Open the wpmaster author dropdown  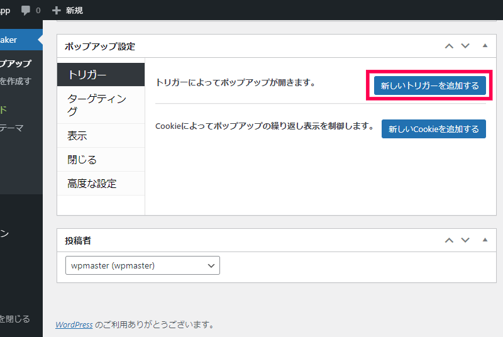143,265
